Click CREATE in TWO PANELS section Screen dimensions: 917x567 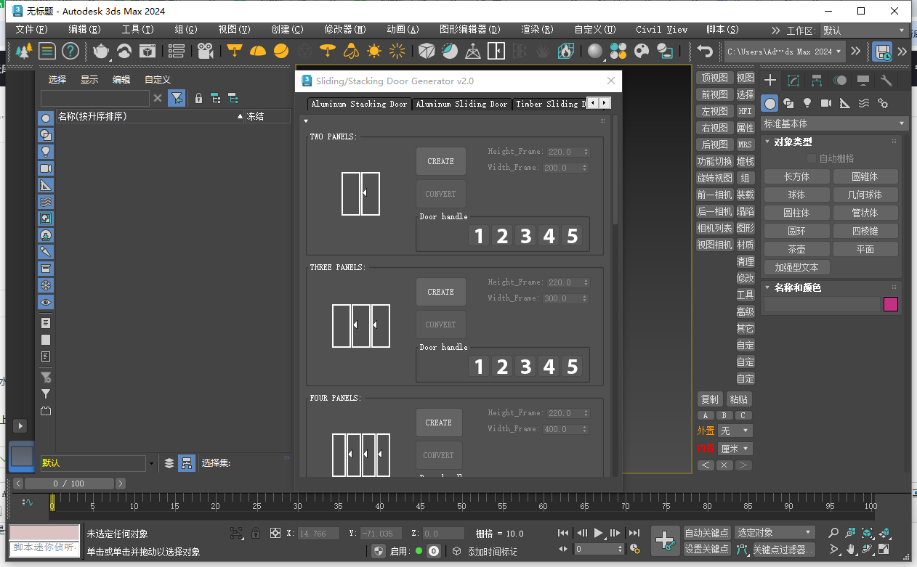[x=440, y=161]
